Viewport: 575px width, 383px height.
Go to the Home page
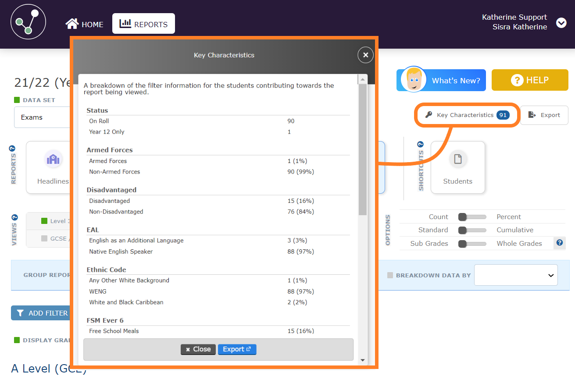tap(85, 25)
